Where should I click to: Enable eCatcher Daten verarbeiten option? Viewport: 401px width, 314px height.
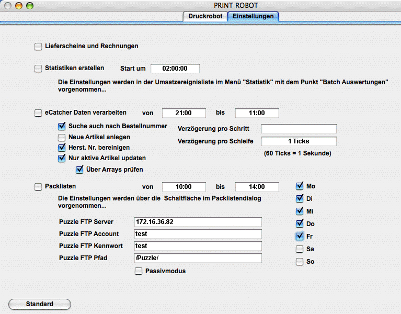coord(38,113)
